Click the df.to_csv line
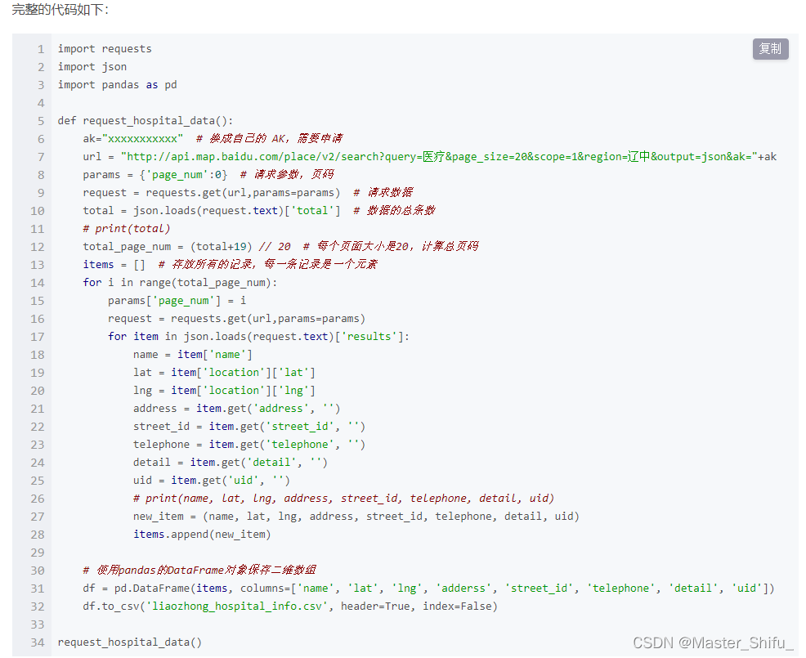 coord(290,607)
